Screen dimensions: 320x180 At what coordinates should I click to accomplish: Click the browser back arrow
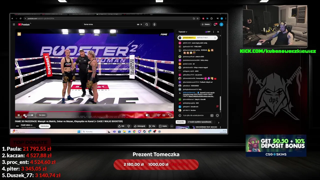[12, 18]
